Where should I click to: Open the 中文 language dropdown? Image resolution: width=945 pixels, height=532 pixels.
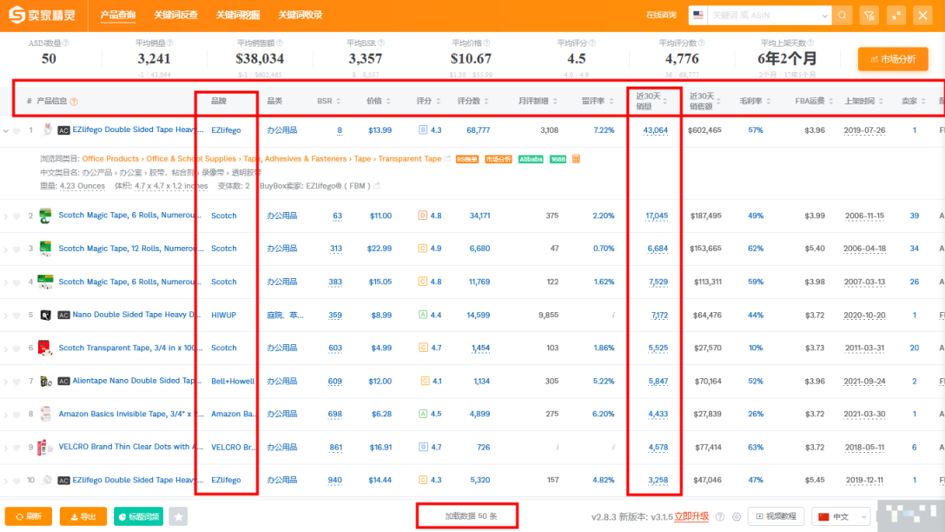(x=842, y=517)
